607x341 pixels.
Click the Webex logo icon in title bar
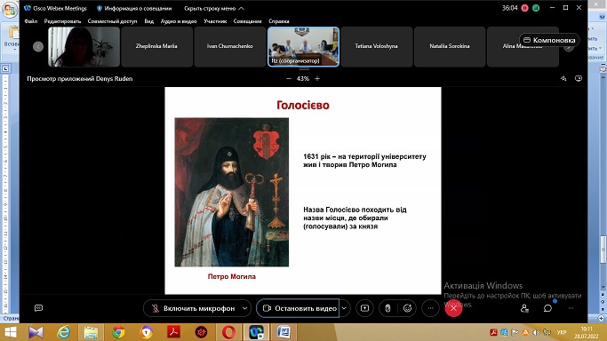28,8
